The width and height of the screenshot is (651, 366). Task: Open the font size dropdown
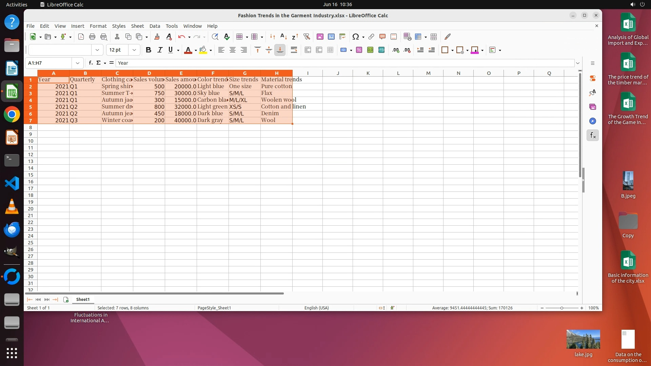pyautogui.click(x=134, y=50)
